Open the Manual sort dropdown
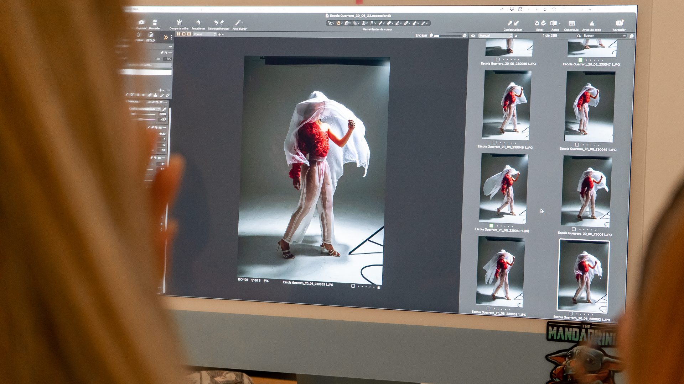This screenshot has width=684, height=384. point(496,36)
